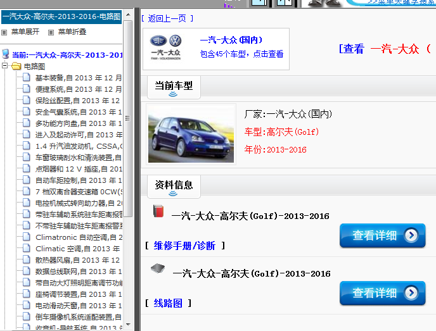Viewport: 436px width, 331px height.
Task: Open 线路图 link
Action: 168,303
